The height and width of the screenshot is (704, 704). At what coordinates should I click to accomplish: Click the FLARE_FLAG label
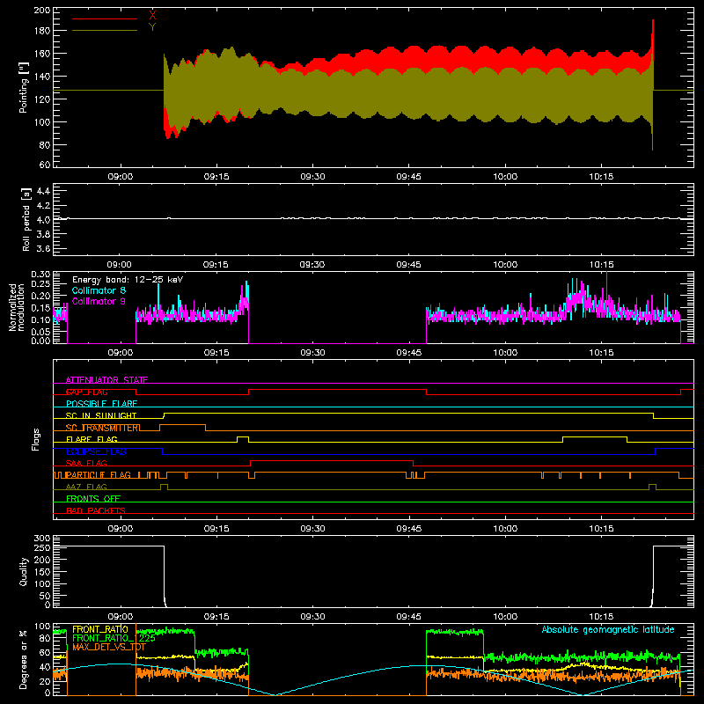click(92, 439)
